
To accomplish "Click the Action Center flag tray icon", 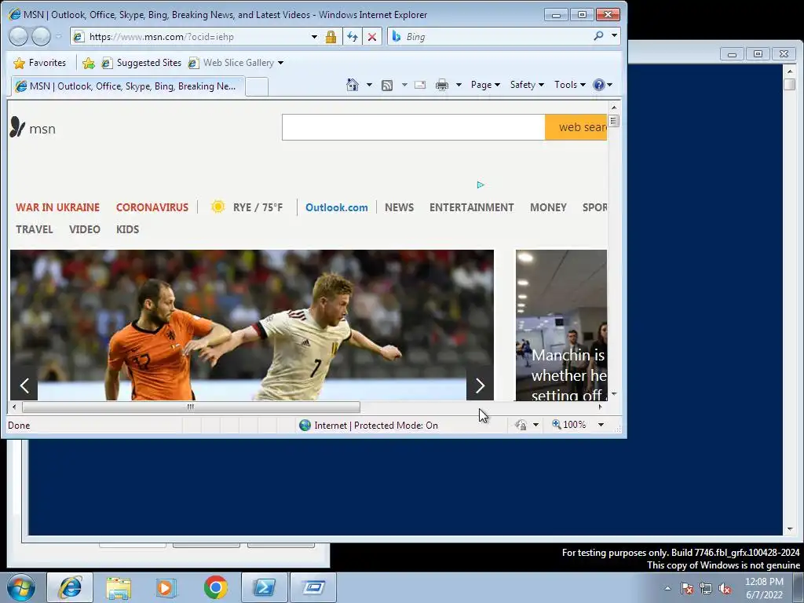I will [x=687, y=588].
